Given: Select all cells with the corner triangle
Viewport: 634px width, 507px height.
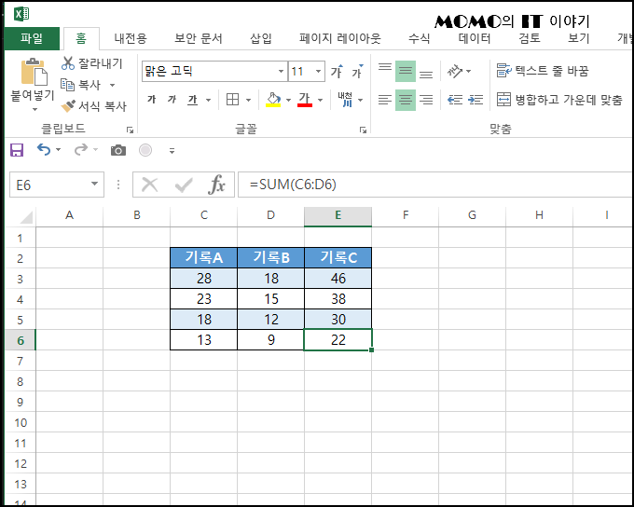Looking at the screenshot, I should click(25, 217).
